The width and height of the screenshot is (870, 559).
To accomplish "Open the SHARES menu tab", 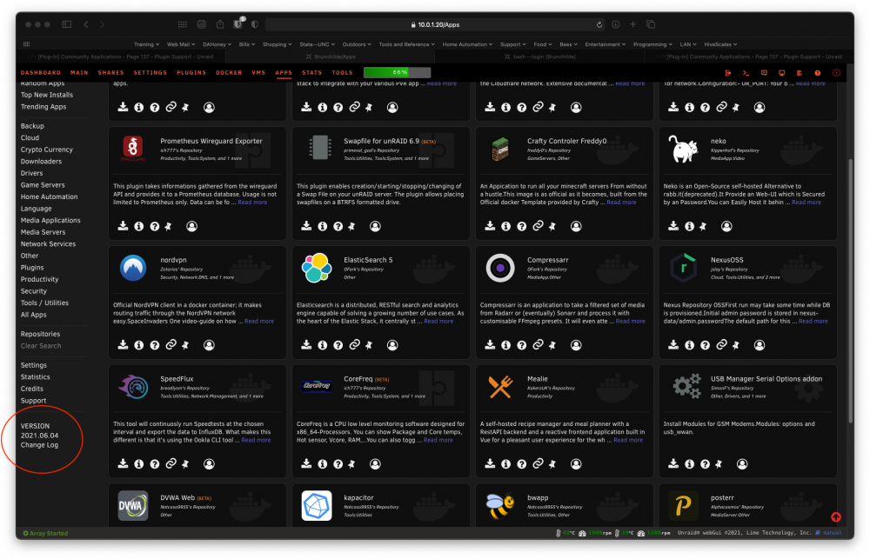I will click(111, 73).
